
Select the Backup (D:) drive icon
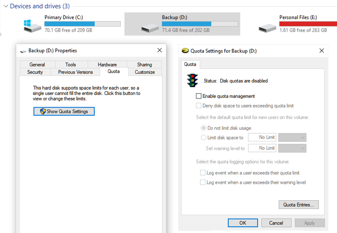(150, 28)
